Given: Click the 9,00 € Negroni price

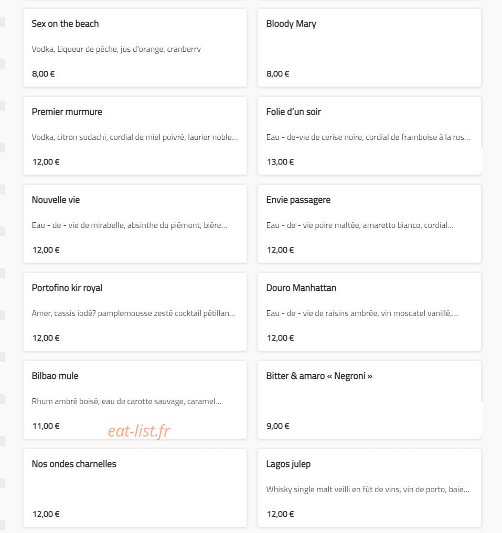Looking at the screenshot, I should [x=277, y=426].
